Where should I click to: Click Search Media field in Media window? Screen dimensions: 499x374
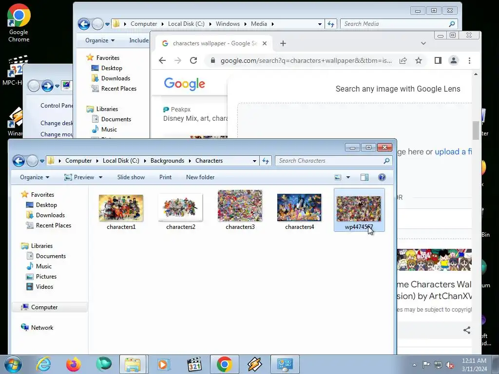(x=399, y=24)
